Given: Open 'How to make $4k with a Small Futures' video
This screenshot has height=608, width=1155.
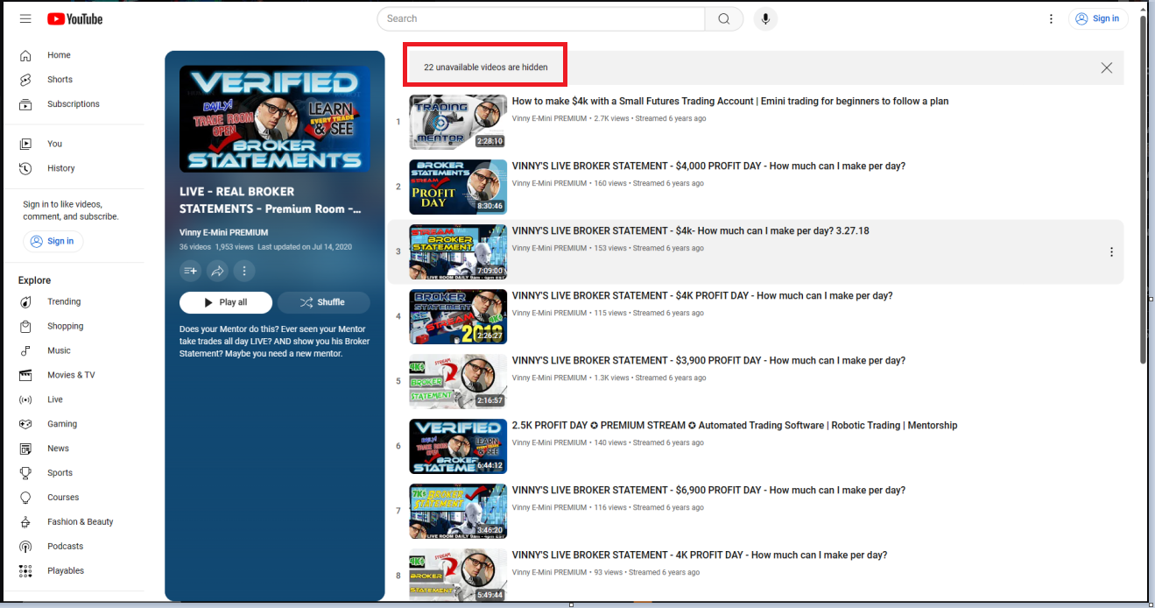Looking at the screenshot, I should pyautogui.click(x=730, y=102).
